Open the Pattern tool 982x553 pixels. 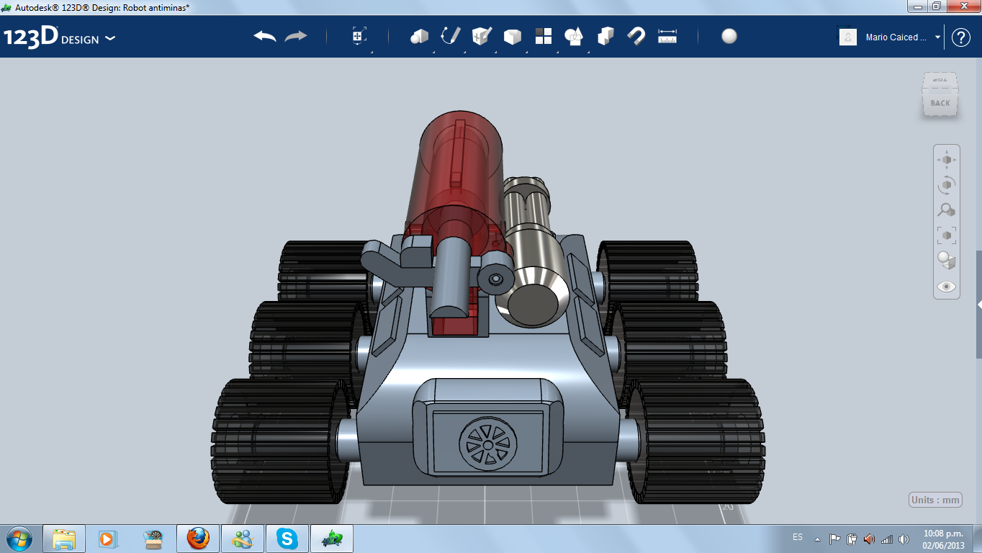[x=544, y=36]
